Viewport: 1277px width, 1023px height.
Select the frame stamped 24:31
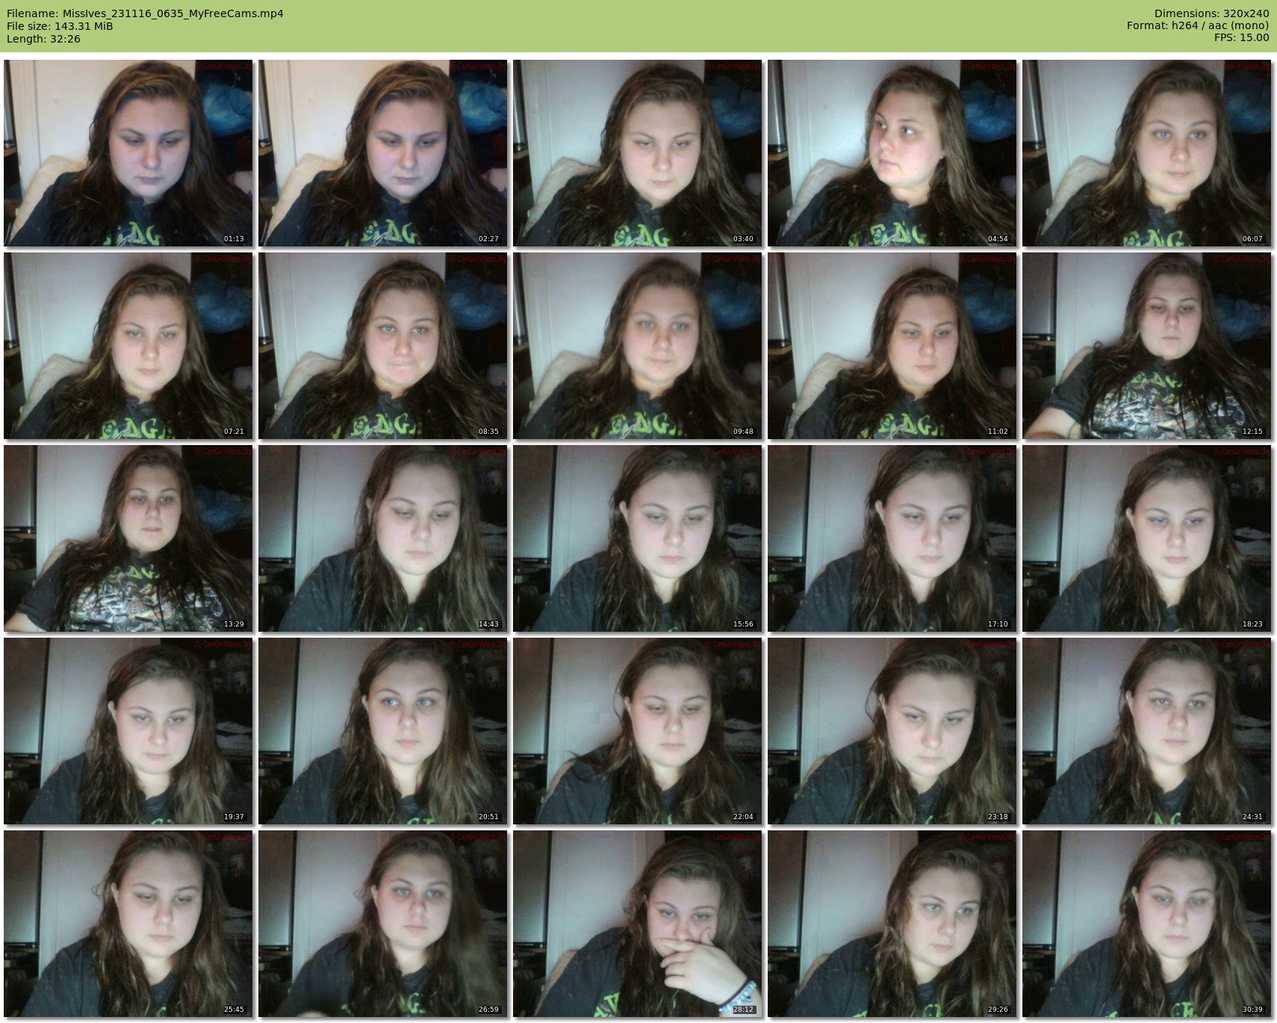[1147, 731]
